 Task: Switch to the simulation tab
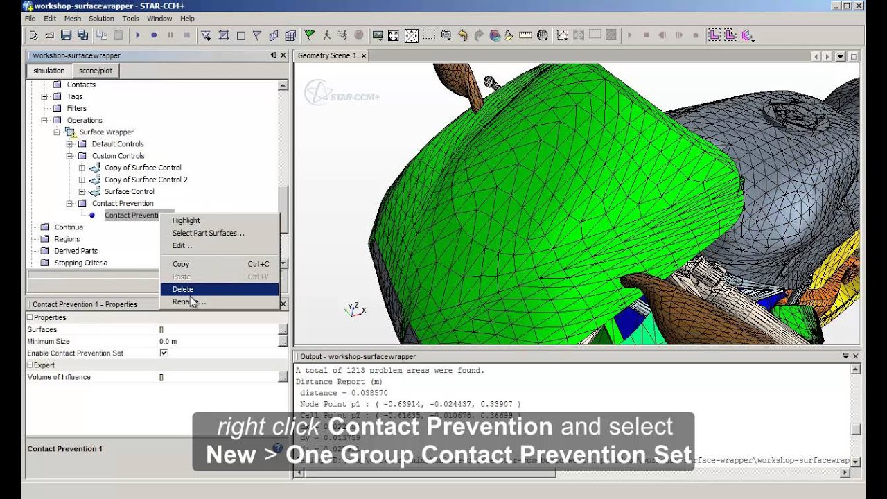[49, 71]
